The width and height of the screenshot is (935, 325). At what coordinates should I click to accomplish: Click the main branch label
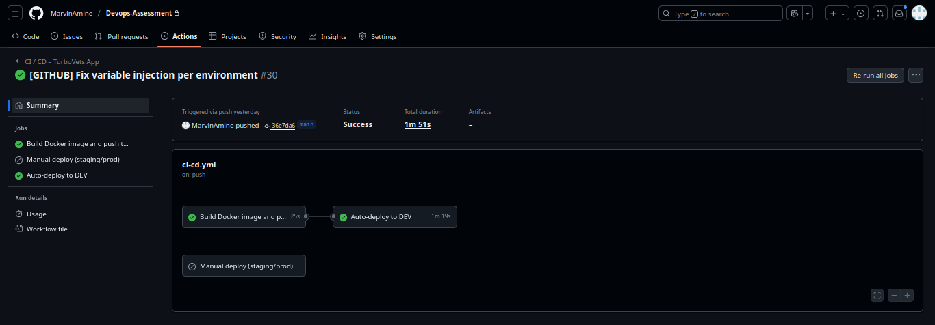click(307, 125)
